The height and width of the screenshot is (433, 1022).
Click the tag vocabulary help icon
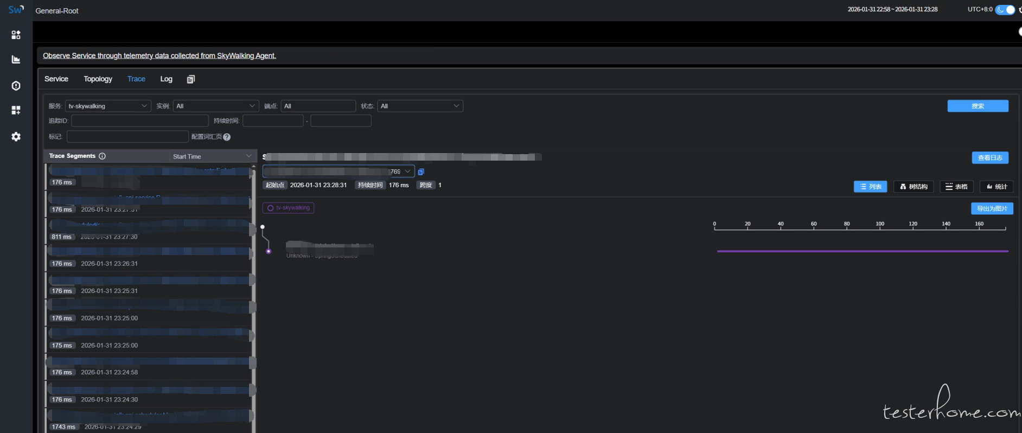click(227, 137)
